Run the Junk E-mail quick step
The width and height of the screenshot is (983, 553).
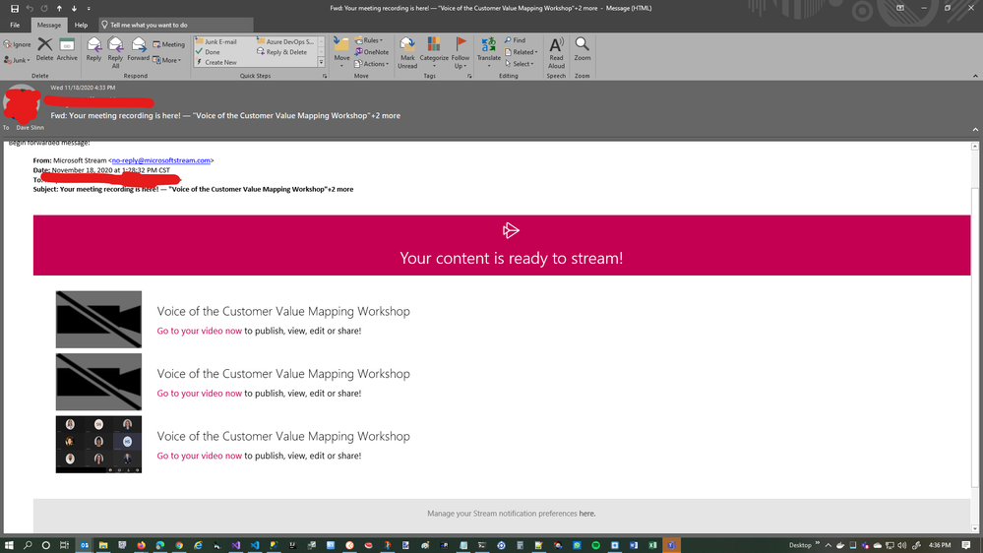pyautogui.click(x=216, y=41)
